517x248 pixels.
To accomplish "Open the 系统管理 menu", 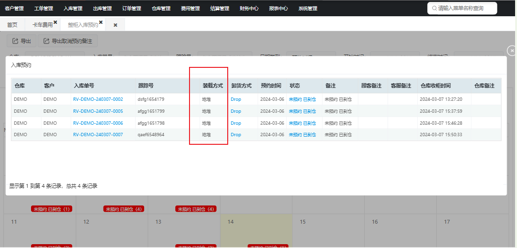I will (x=307, y=9).
